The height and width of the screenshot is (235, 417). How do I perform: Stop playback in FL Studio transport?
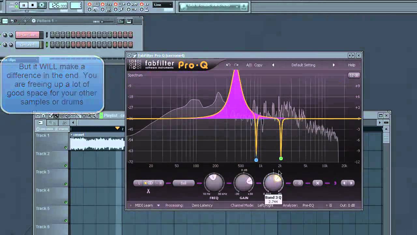[x=33, y=5]
